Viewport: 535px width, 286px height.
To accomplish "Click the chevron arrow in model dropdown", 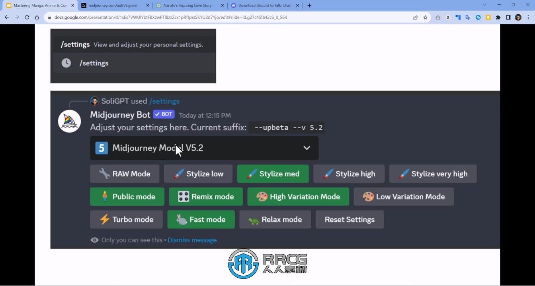I will (x=307, y=148).
